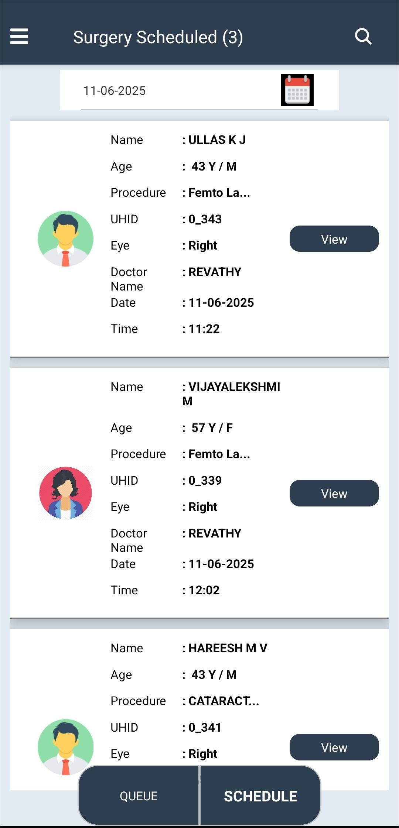Select the SCHEDULE tab
The height and width of the screenshot is (828, 399).
260,796
